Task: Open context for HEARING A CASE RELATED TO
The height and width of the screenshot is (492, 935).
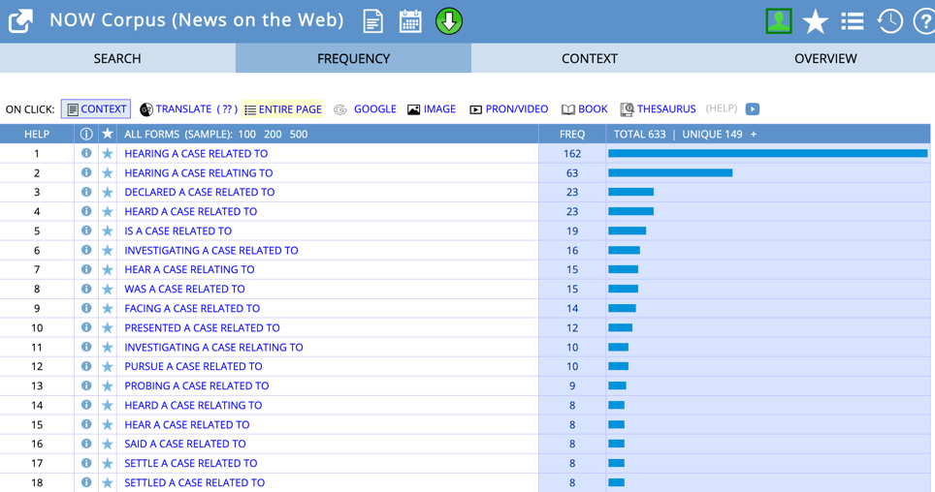Action: coord(196,154)
